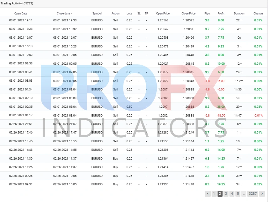
Task: Click lots value 0.50
Action: coord(129,106)
